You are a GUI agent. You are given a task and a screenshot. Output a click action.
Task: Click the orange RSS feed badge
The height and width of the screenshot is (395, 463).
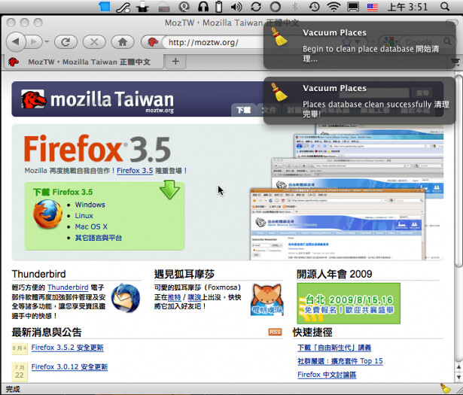click(275, 333)
